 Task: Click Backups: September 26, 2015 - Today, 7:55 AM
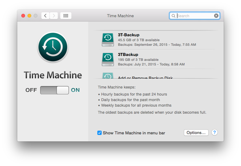point(157,45)
